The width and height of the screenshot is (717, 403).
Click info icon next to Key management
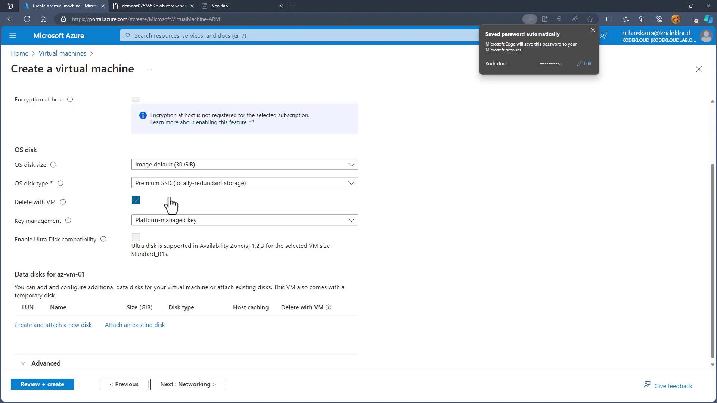68,221
